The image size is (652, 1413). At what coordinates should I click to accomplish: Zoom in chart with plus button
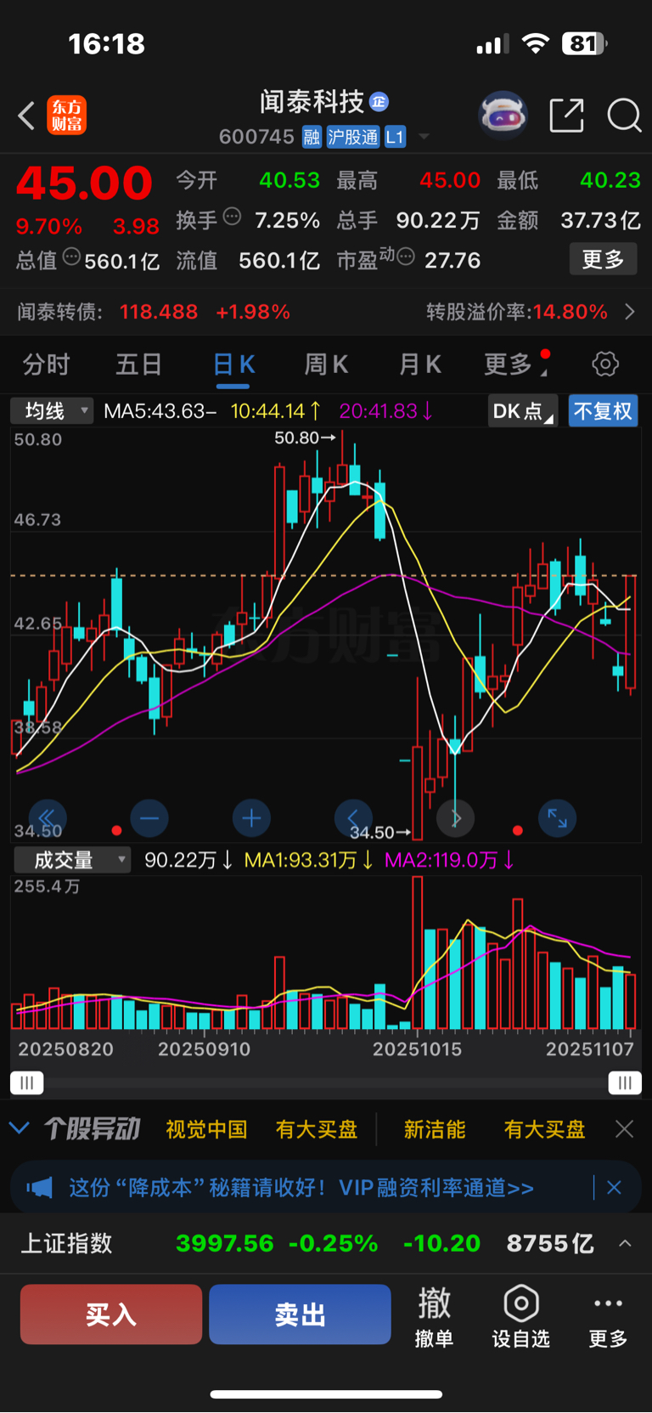pos(251,818)
